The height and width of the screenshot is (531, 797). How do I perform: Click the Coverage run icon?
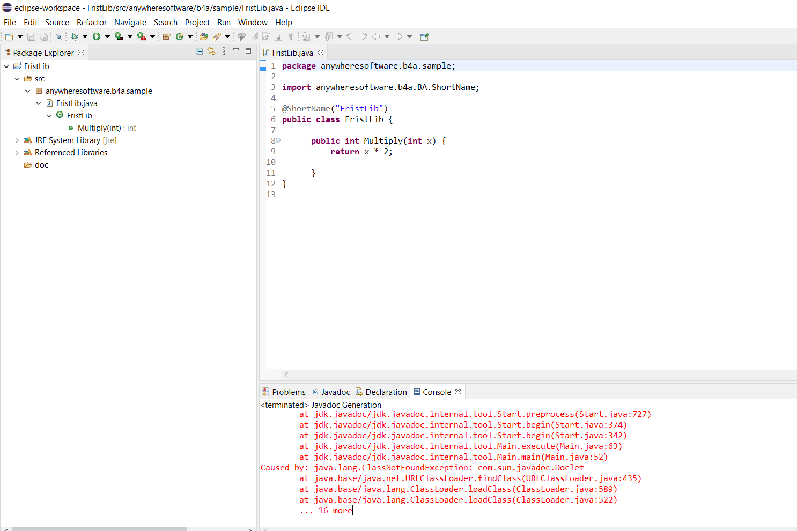[x=119, y=36]
